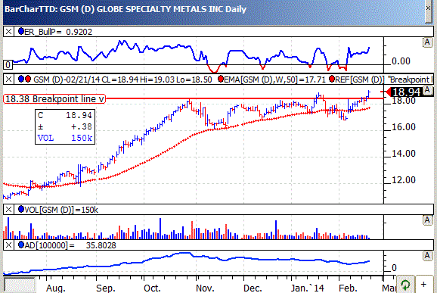437x293 pixels.
Task: Click the C/±/VOL data box
Action: point(65,126)
